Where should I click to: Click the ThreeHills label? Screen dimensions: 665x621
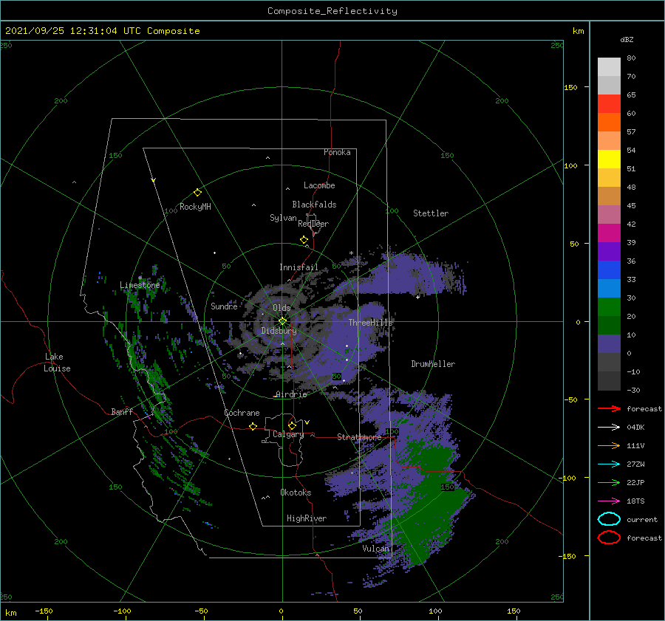click(370, 323)
